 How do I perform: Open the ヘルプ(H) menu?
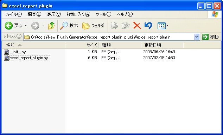(125, 14)
